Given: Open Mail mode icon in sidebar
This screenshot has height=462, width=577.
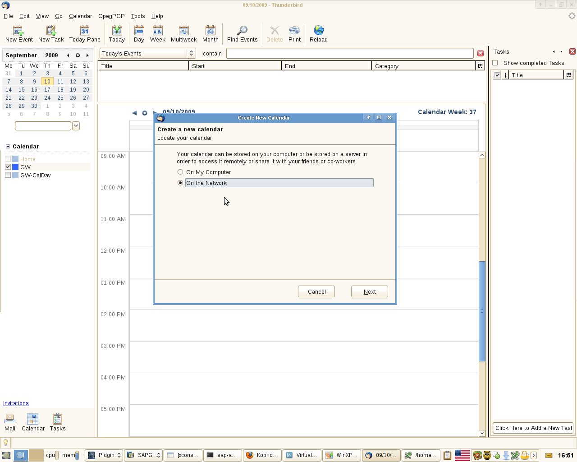Looking at the screenshot, I should click(x=10, y=423).
